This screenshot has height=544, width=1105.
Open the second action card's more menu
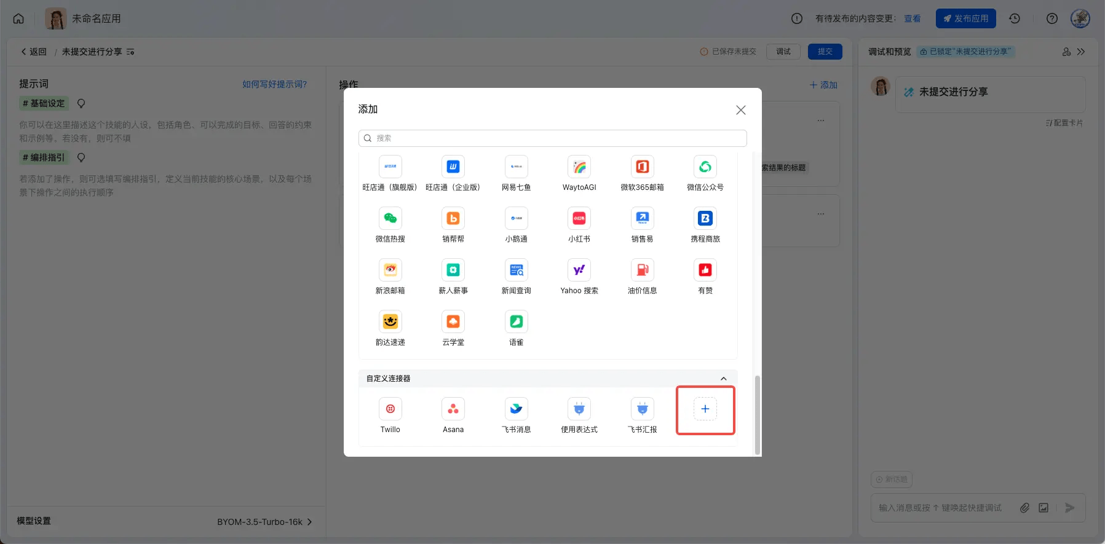coord(821,214)
